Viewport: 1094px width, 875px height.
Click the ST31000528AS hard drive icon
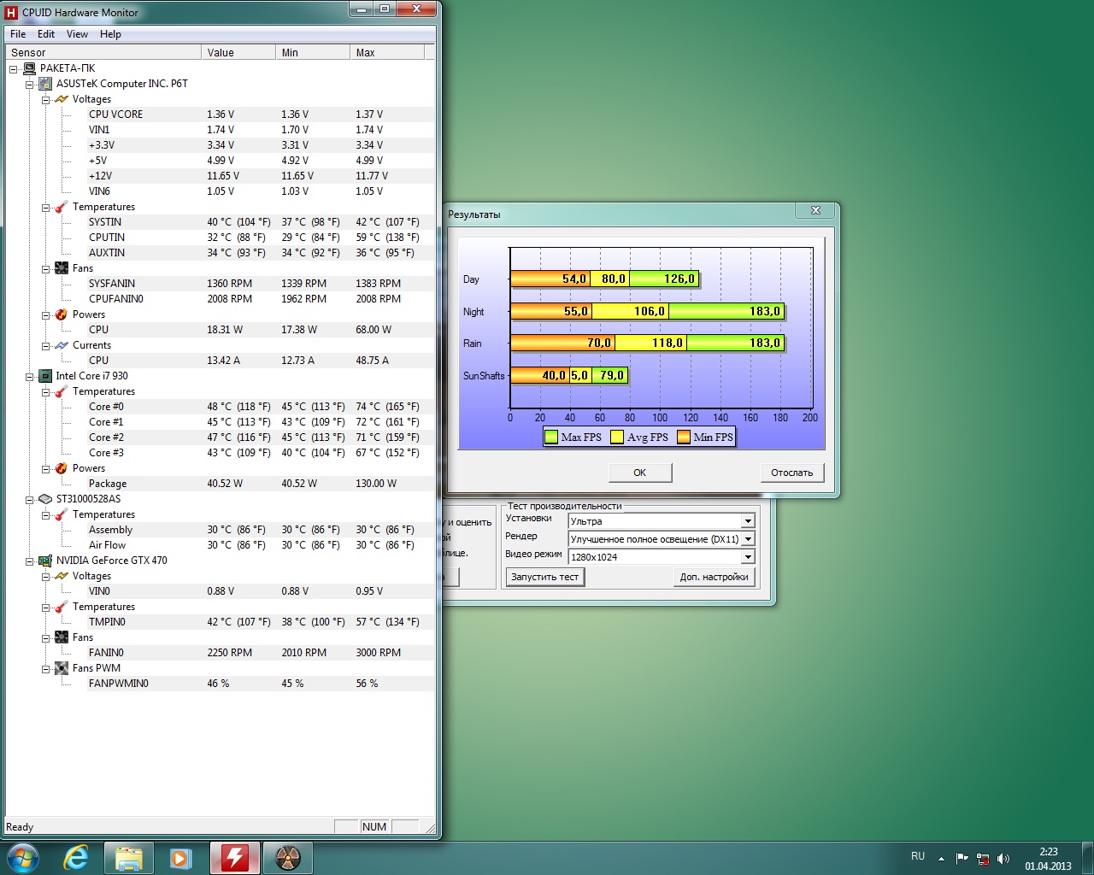click(45, 499)
